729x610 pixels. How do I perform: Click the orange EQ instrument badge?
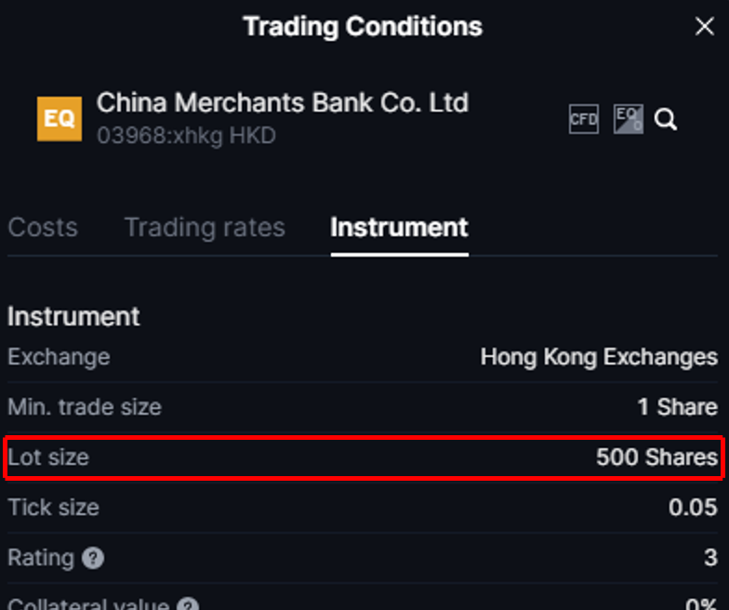(x=60, y=119)
